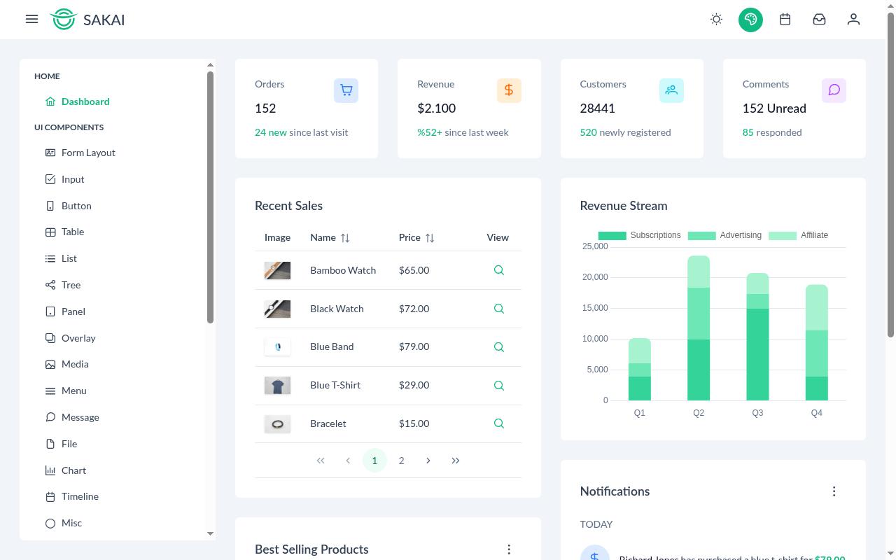Click the Q2 bar in Revenue Stream

pos(699,328)
